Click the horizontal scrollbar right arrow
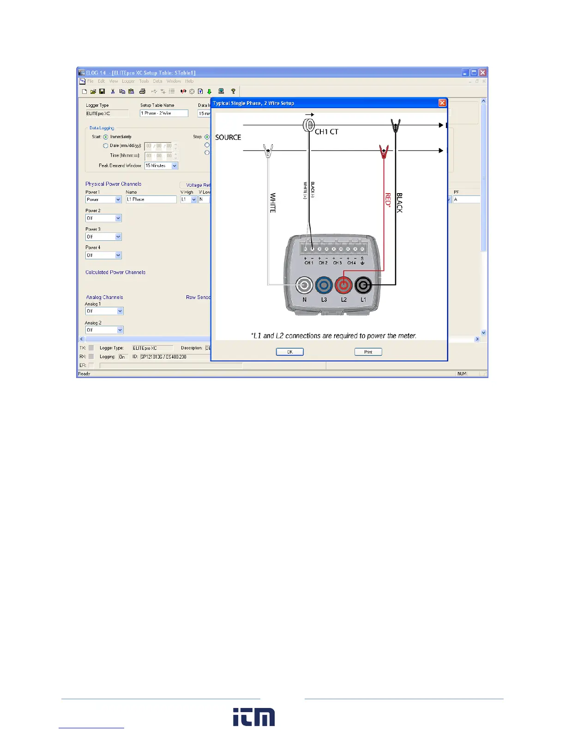565x732 pixels. coord(477,339)
